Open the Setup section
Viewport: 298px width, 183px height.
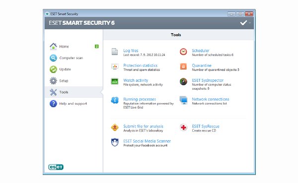pos(64,81)
